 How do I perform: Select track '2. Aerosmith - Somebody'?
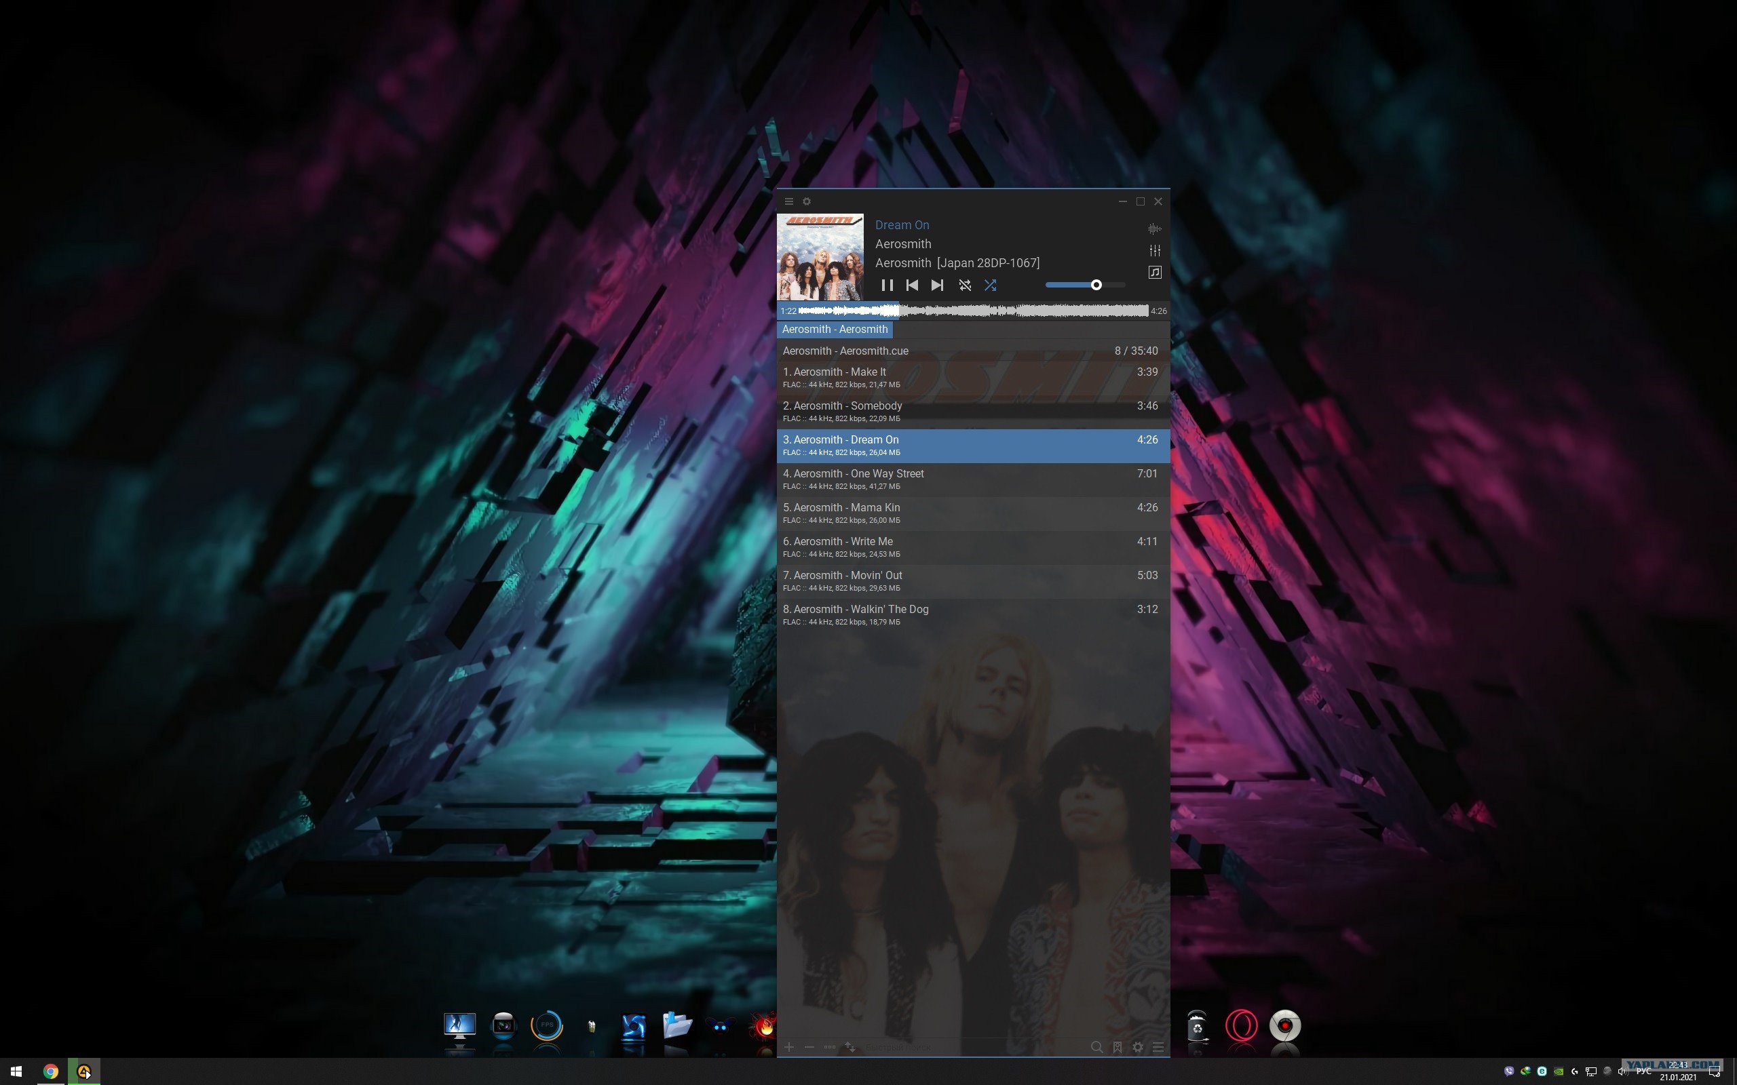coord(973,411)
